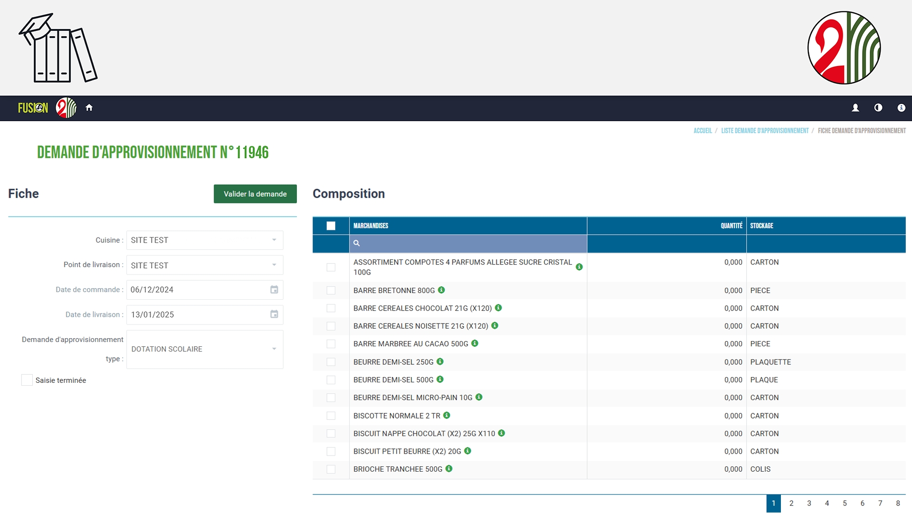The width and height of the screenshot is (912, 513).
Task: Click the Marchandises search filter field
Action: [468, 243]
